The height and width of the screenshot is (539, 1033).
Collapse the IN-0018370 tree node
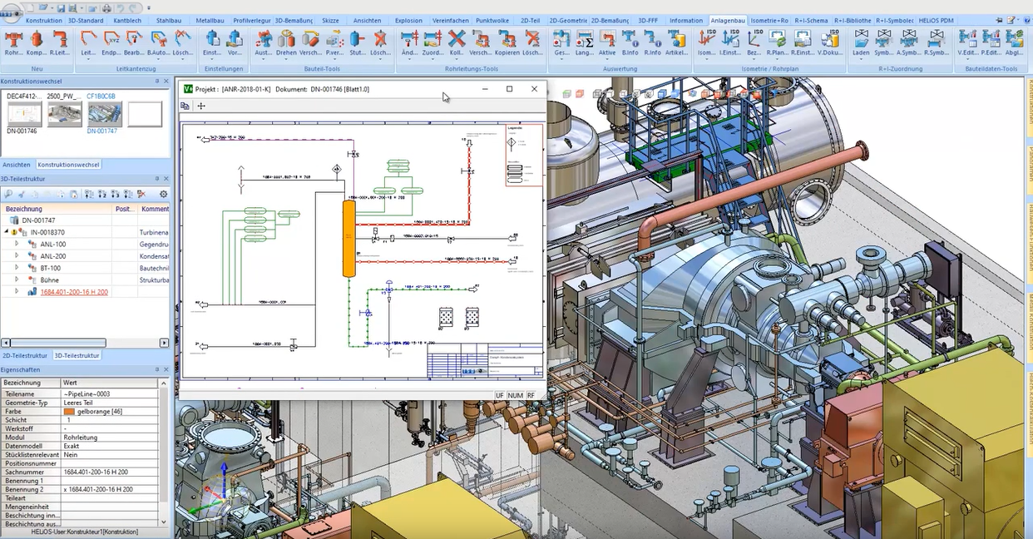tap(7, 233)
